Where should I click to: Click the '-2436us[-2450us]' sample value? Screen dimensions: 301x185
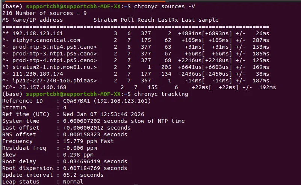(205, 74)
